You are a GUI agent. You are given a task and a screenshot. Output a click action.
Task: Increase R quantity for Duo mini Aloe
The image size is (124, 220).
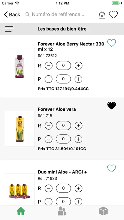pos(78,188)
